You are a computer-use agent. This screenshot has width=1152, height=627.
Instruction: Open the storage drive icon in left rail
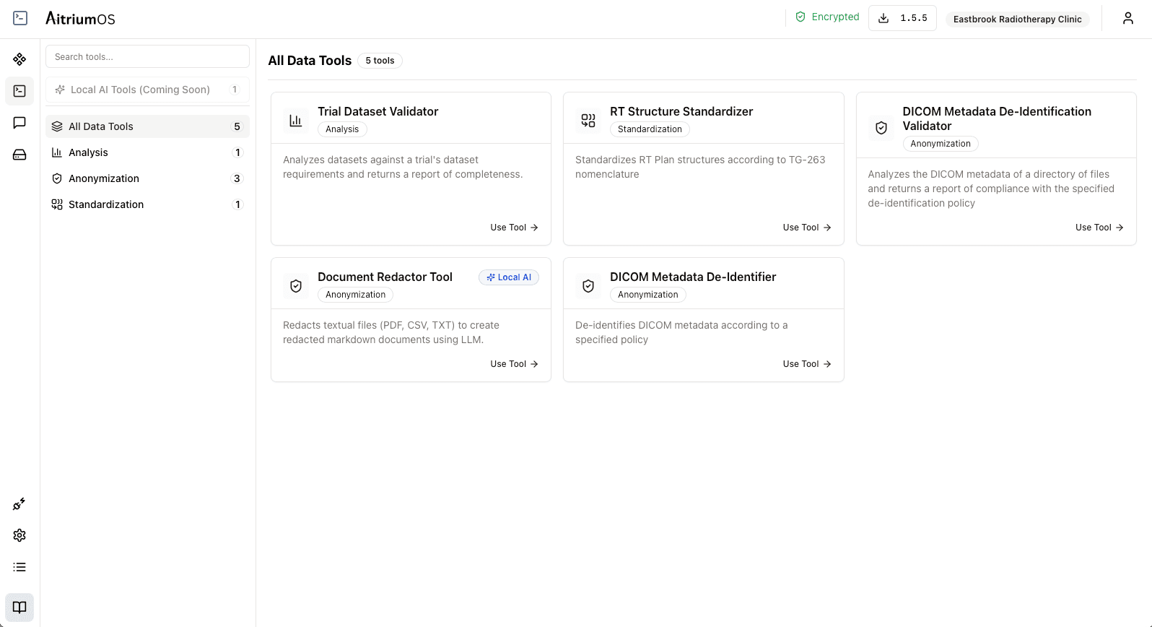tap(19, 155)
